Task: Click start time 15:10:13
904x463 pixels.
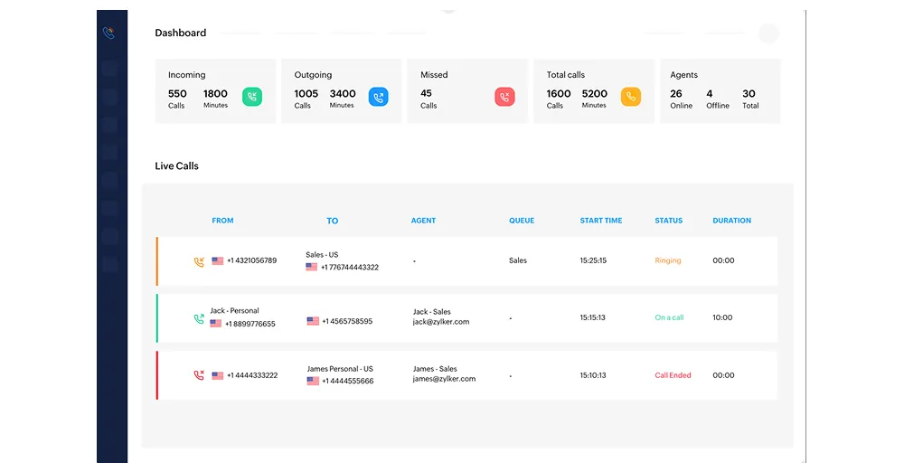Action: [593, 375]
